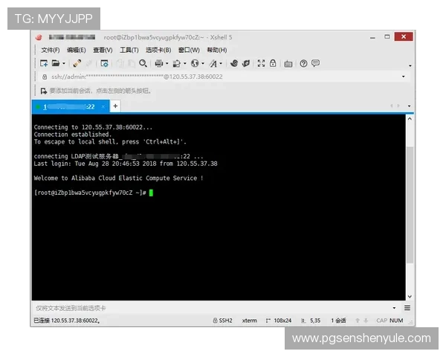The image size is (446, 357).
Task: Expand the Font 'A' dropdown arrow
Action: (221, 63)
